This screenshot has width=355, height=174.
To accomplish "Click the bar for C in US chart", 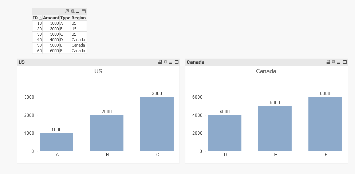I will [x=157, y=124].
